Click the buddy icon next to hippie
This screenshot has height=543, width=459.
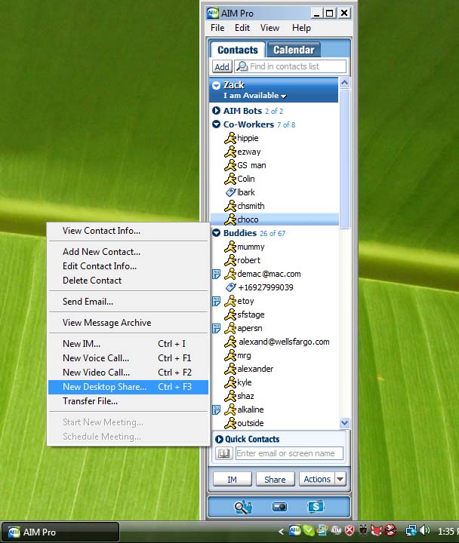point(230,138)
